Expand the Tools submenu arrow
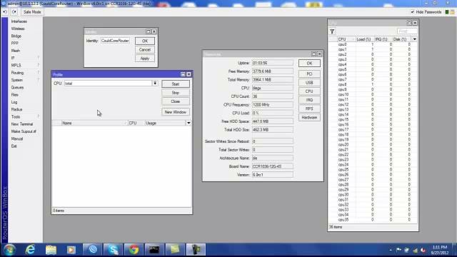 pyautogui.click(x=39, y=116)
